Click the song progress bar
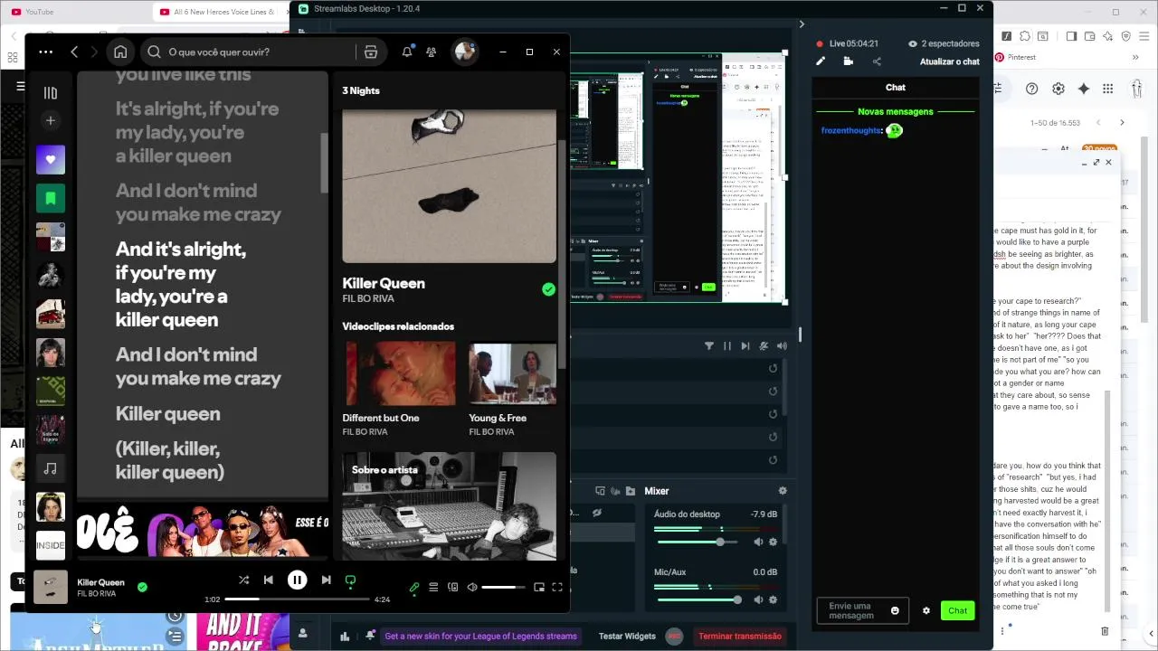1158x651 pixels. coord(298,599)
